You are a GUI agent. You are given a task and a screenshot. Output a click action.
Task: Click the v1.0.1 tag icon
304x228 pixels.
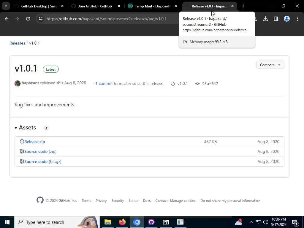click(x=173, y=84)
